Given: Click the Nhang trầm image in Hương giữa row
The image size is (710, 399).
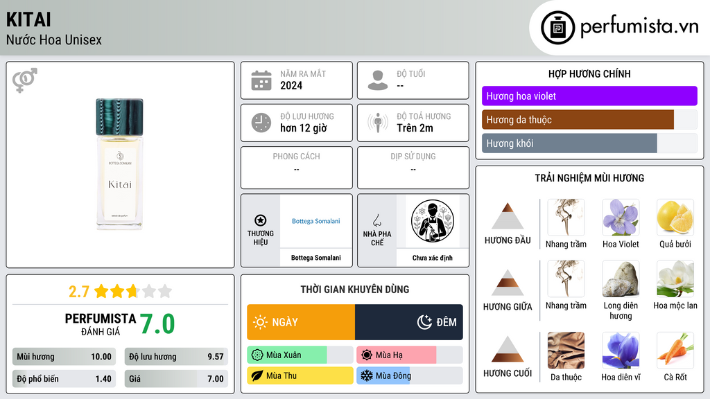Looking at the screenshot, I should pyautogui.click(x=566, y=278).
